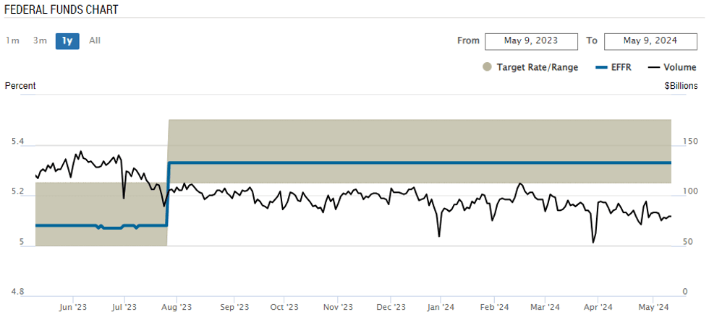Click the Target Rate/Range legend circle
Image resolution: width=709 pixels, height=325 pixels.
[487, 67]
